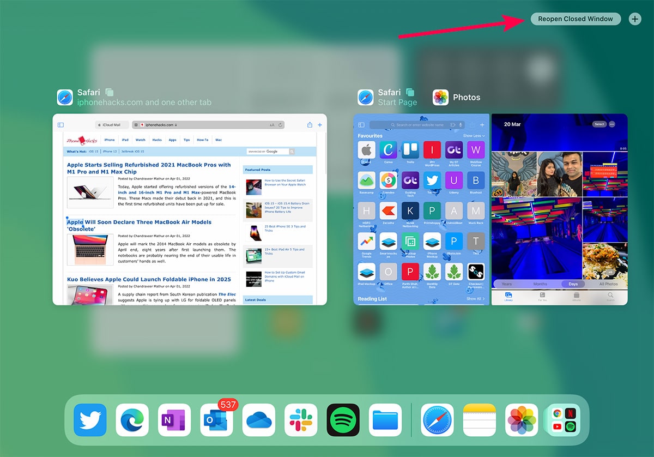Click Reopen Closed Window button
This screenshot has width=654, height=457.
click(x=576, y=19)
